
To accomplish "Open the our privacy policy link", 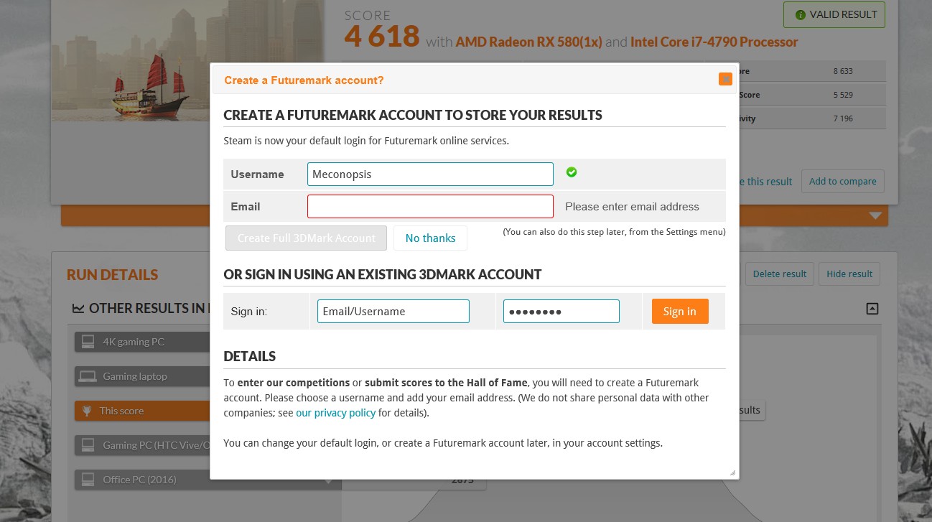I will (x=335, y=413).
